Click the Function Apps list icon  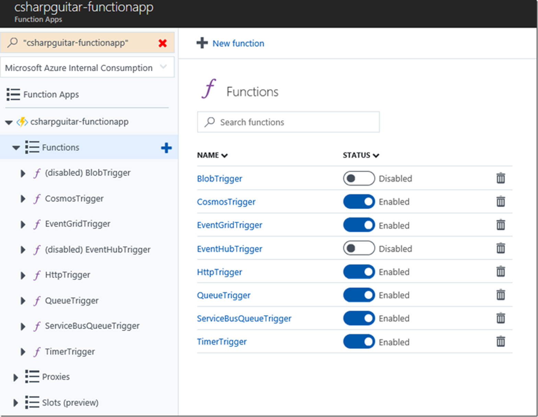(x=13, y=94)
